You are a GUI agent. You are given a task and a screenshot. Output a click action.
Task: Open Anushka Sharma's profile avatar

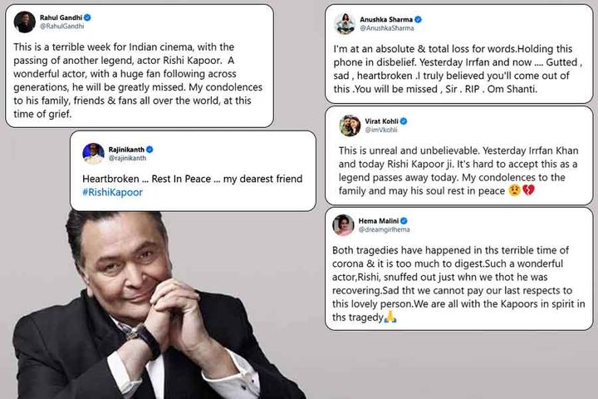[x=345, y=22]
